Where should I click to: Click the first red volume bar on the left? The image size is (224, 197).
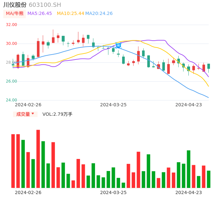click(x=13, y=161)
